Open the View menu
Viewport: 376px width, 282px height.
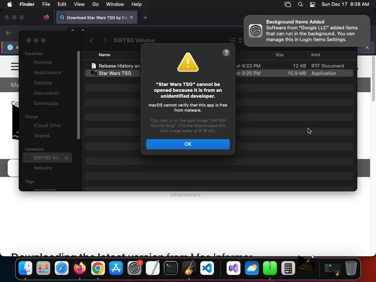point(79,4)
